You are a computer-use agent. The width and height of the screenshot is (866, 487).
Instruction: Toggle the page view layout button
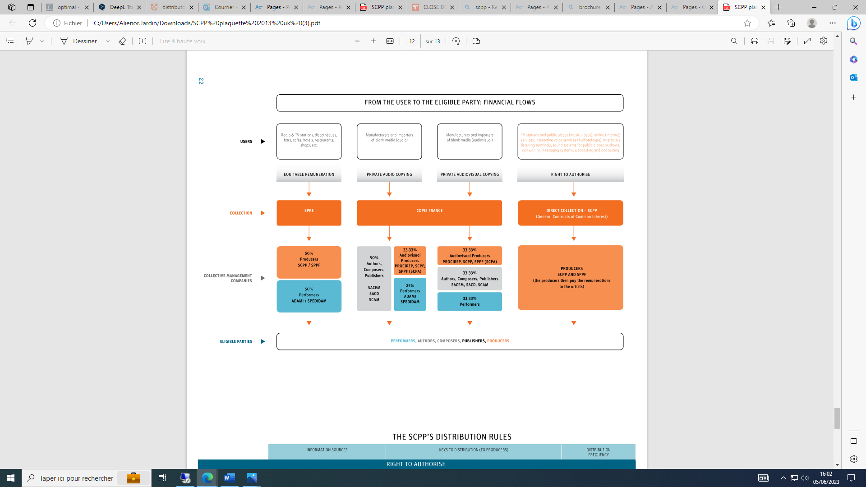[x=476, y=41]
